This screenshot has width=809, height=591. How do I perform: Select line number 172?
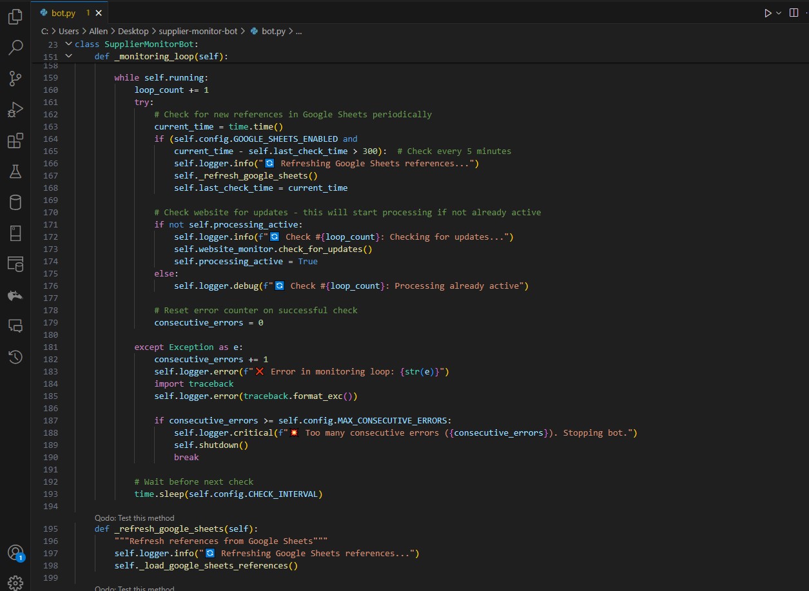[50, 237]
